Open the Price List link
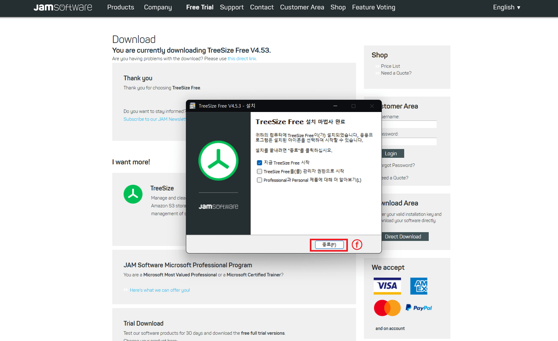558x341 pixels. click(390, 66)
